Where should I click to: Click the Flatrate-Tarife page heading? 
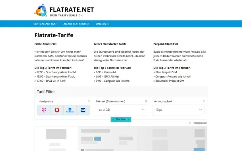click(x=54, y=35)
